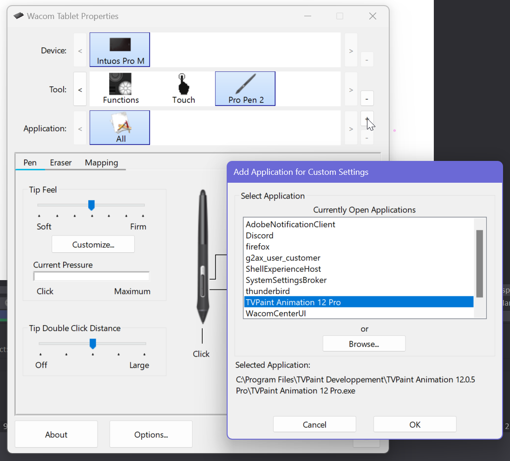The image size is (510, 461).
Task: Select SystemSettingsBroker in the list
Action: coord(359,280)
